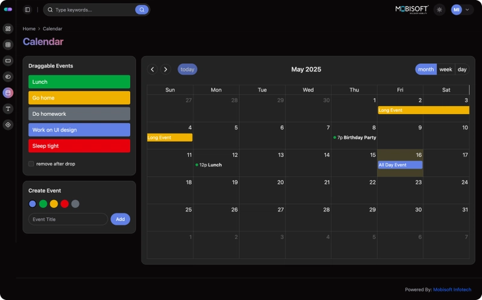Switch theme with the sun icon
The height and width of the screenshot is (300, 482).
pyautogui.click(x=439, y=10)
